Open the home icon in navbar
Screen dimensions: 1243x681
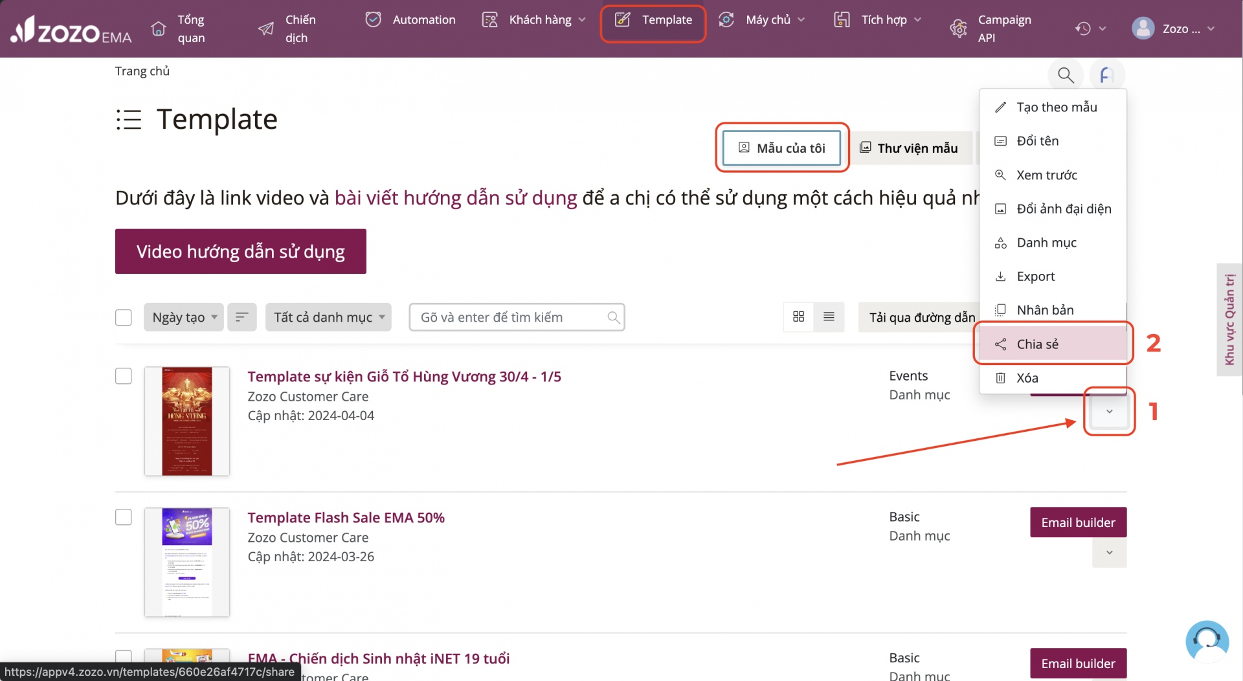click(159, 28)
